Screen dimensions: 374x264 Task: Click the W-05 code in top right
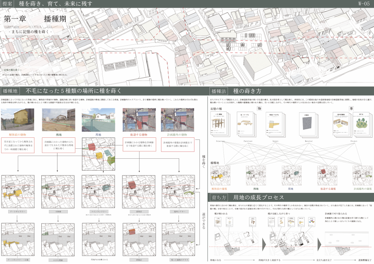click(363, 4)
